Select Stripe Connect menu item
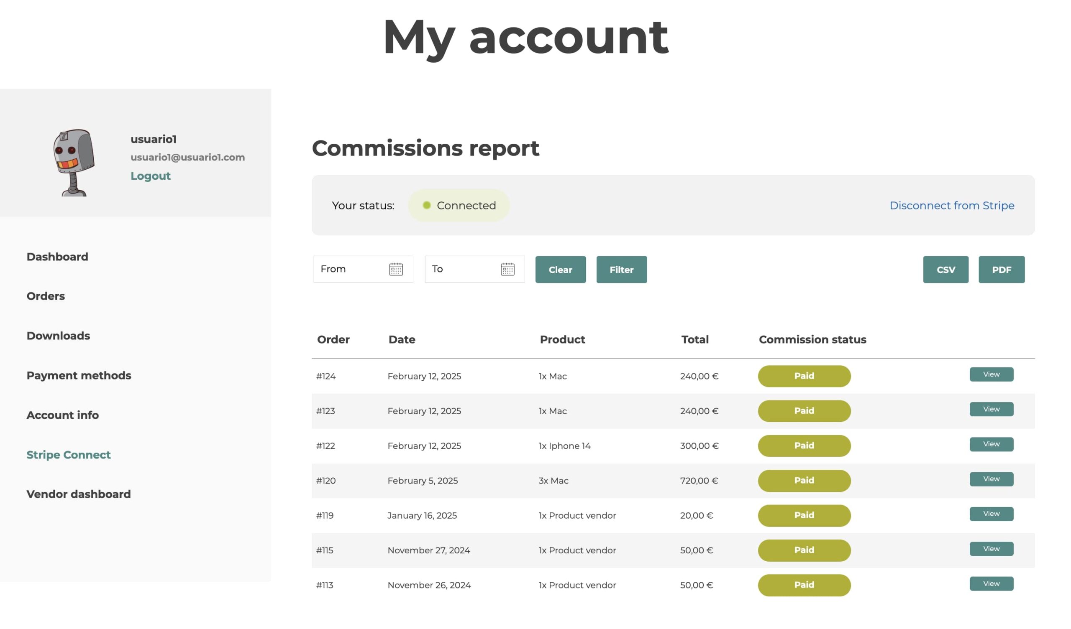The image size is (1071, 629). (69, 455)
